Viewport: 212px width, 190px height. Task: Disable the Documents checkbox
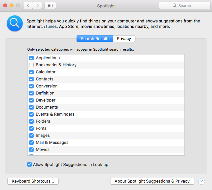click(31, 107)
